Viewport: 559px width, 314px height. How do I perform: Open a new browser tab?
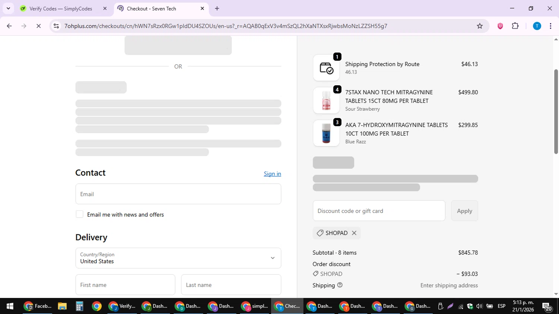coord(217,9)
